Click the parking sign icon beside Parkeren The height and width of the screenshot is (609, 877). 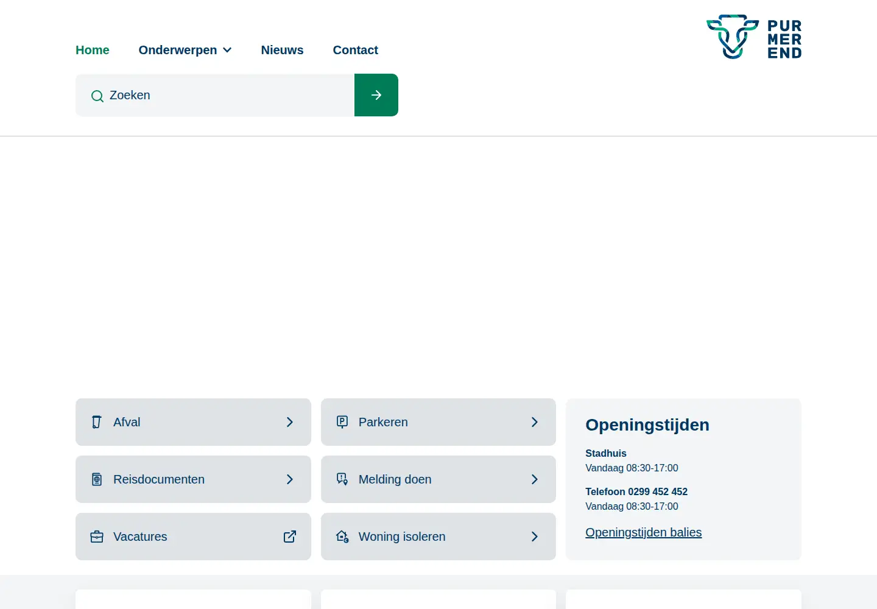342,422
